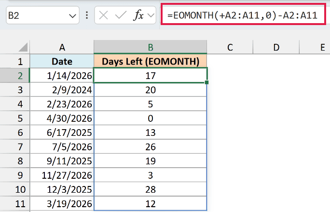Click the days-left cell showing 5
This screenshot has width=330, height=212.
point(150,104)
